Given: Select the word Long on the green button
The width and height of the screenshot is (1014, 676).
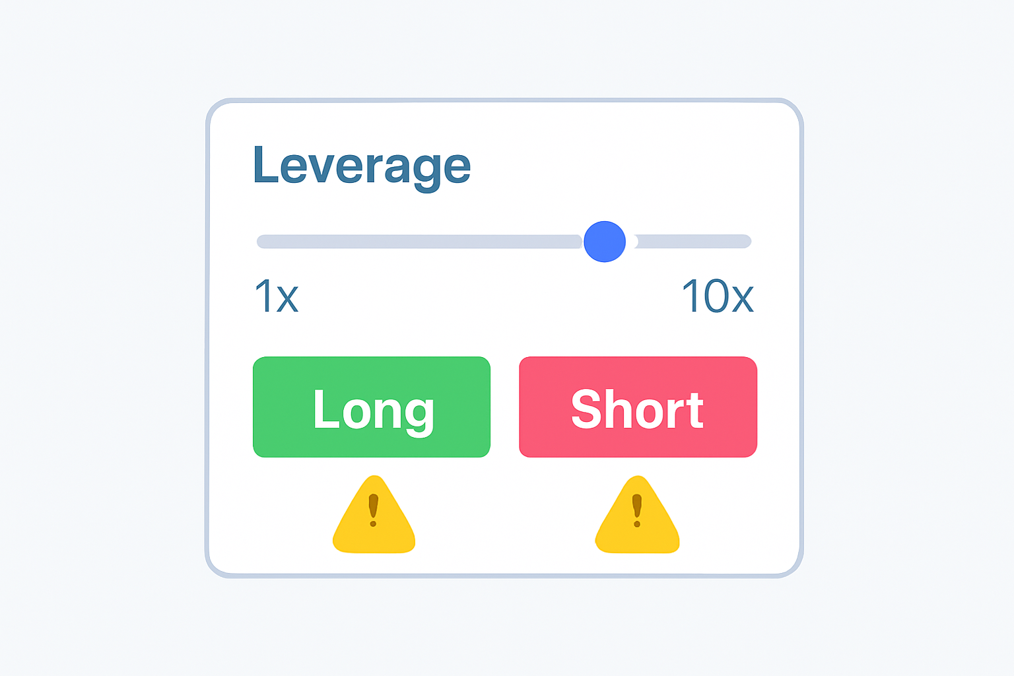Looking at the screenshot, I should pyautogui.click(x=373, y=410).
